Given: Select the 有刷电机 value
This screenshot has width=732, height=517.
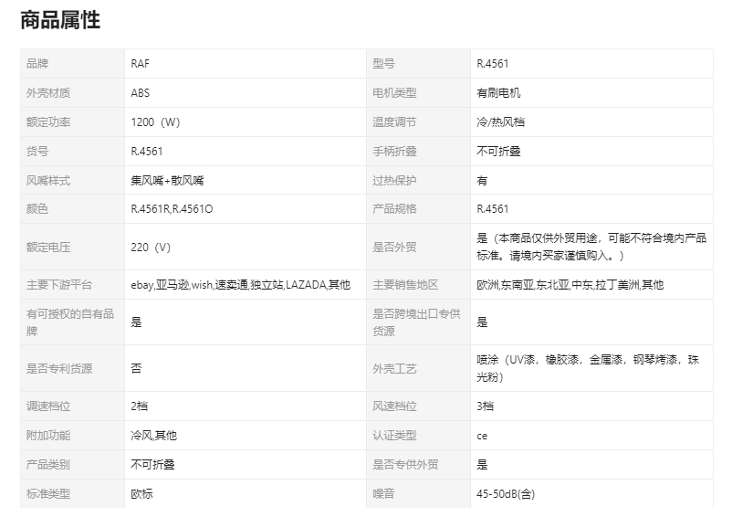Looking at the screenshot, I should coord(498,93).
